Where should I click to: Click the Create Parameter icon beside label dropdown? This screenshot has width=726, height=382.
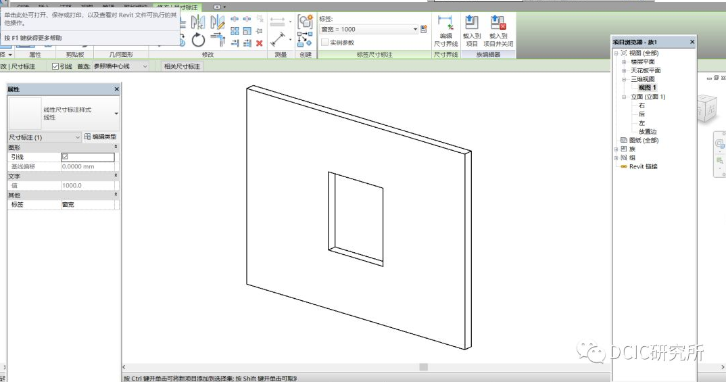(x=424, y=29)
